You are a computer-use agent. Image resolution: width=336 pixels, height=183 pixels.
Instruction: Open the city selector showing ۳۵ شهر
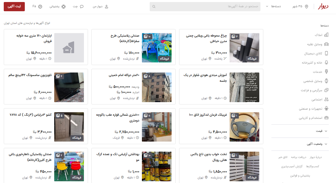300,6
